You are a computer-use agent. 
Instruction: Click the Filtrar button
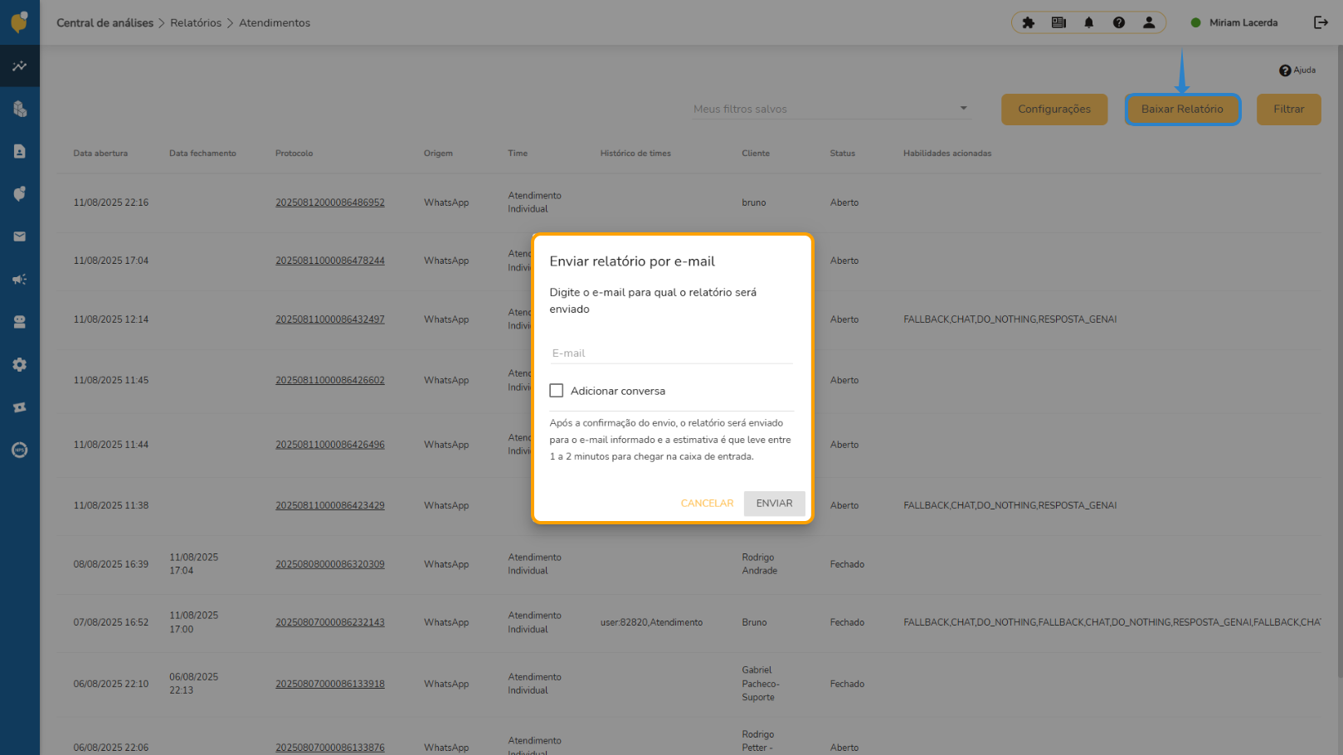1288,110
